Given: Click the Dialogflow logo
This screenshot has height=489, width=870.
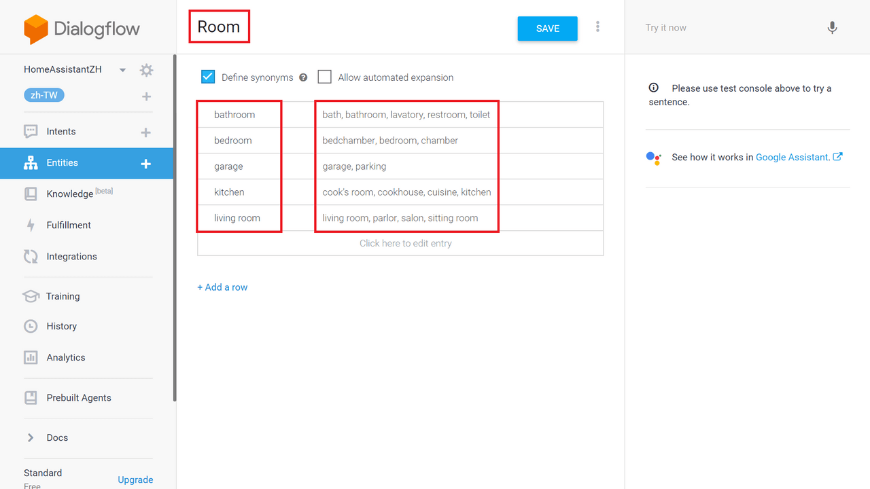Looking at the screenshot, I should pyautogui.click(x=82, y=29).
